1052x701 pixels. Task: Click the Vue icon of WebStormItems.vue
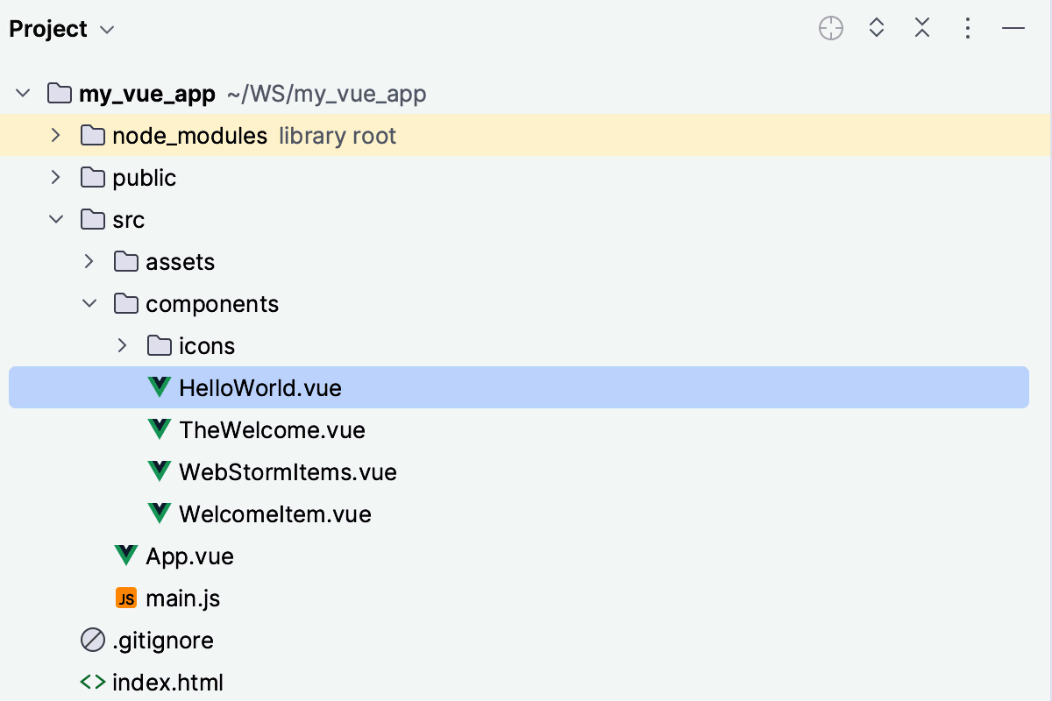tap(159, 471)
